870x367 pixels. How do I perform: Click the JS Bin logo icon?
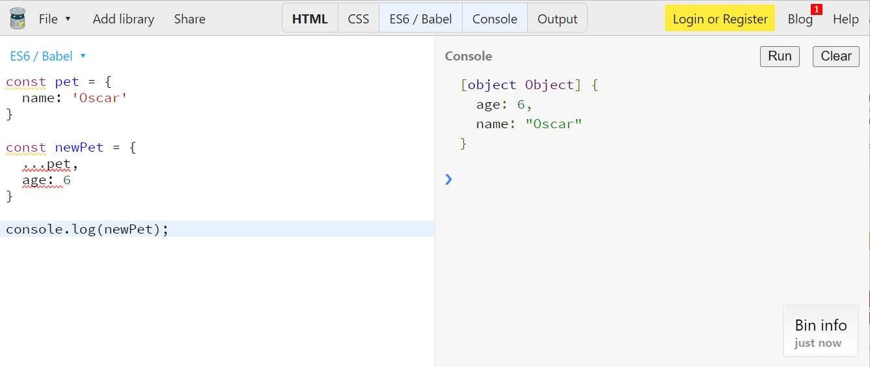pos(18,18)
